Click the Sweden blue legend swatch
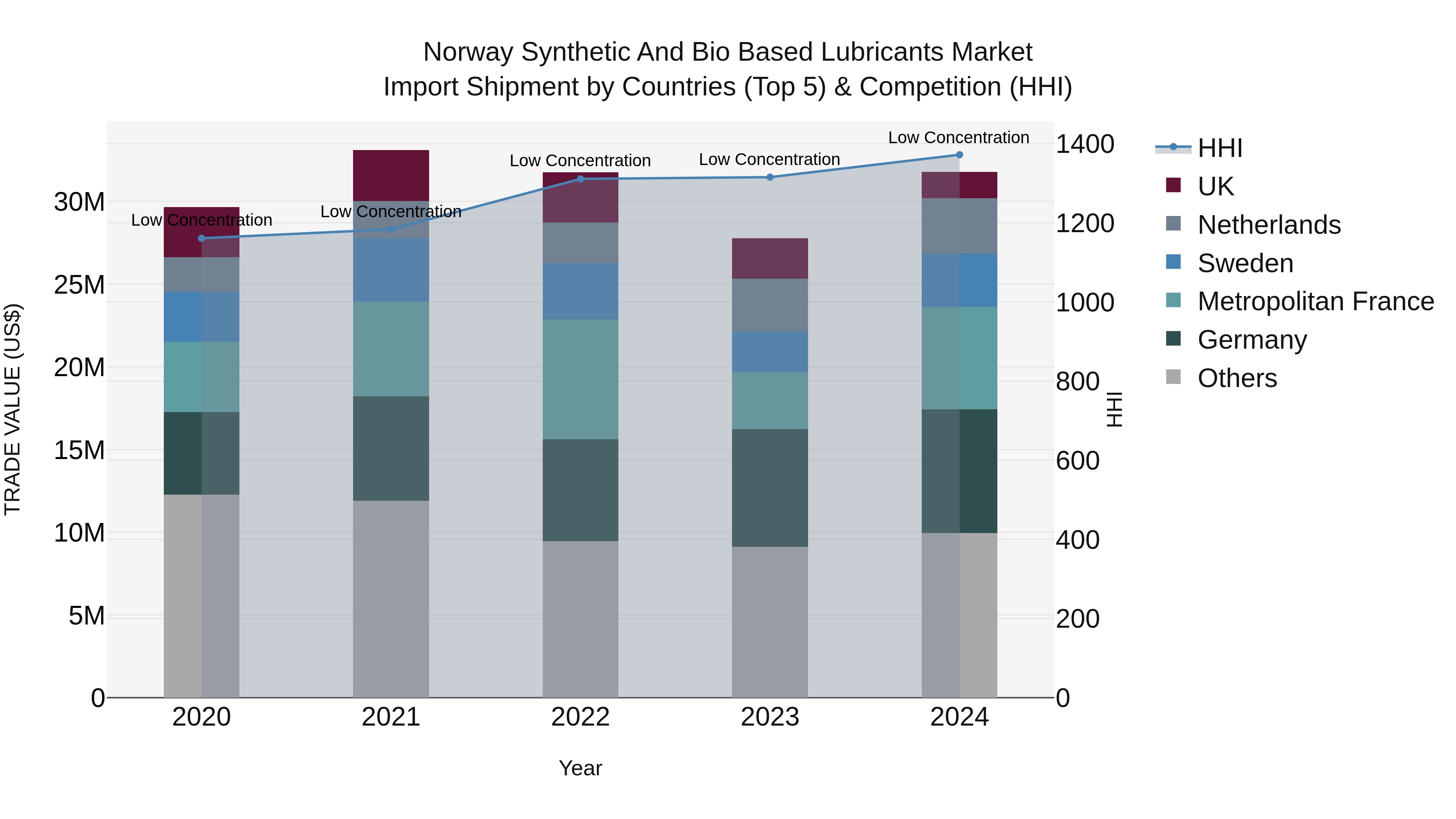The width and height of the screenshot is (1456, 819). [1173, 262]
